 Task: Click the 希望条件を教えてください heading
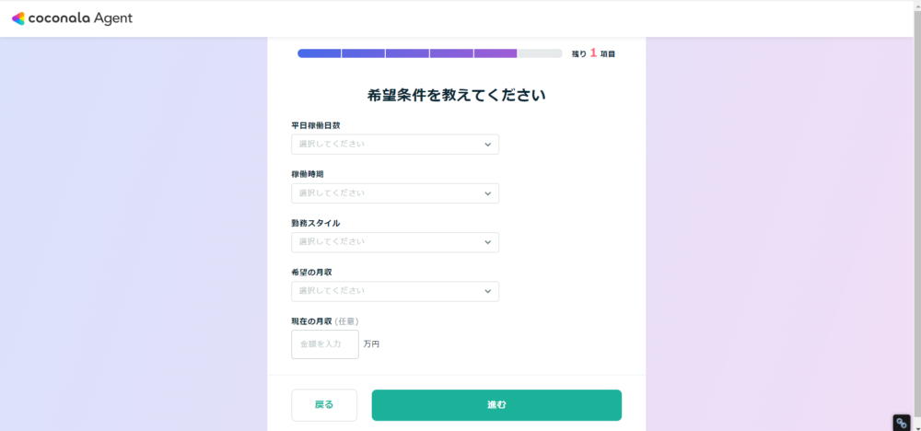click(457, 95)
